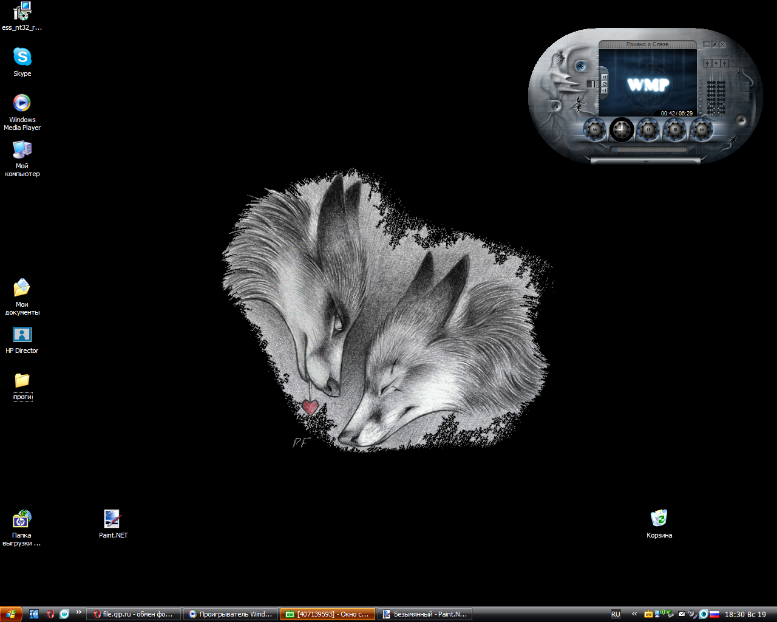777x622 pixels.
Task: Click the round blue switch-mode button
Action: pyautogui.click(x=581, y=66)
